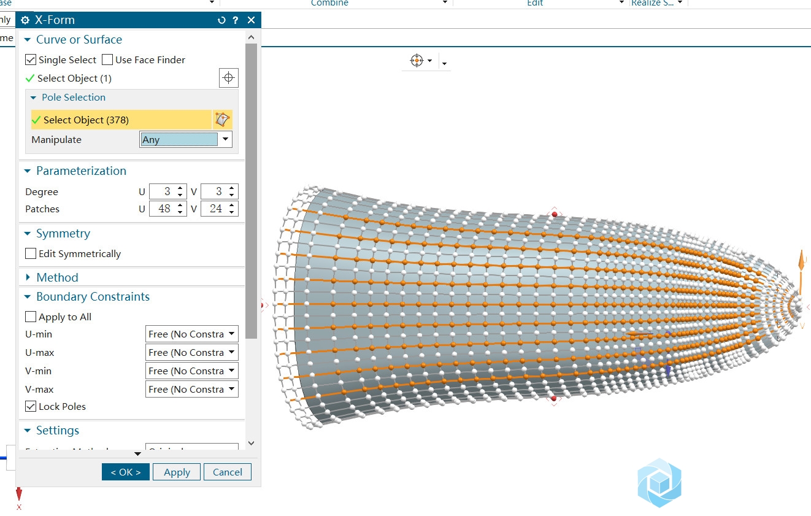Enable Edit Symmetrically checkbox

(31, 253)
